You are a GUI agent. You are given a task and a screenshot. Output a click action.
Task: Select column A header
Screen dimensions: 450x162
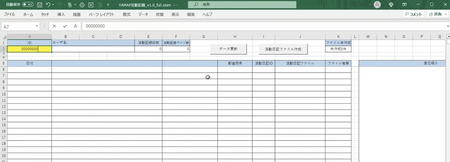pyautogui.click(x=30, y=36)
